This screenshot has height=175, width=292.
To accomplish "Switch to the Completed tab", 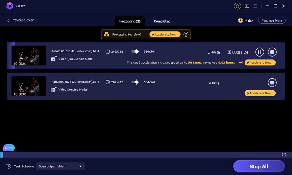I will [162, 21].
